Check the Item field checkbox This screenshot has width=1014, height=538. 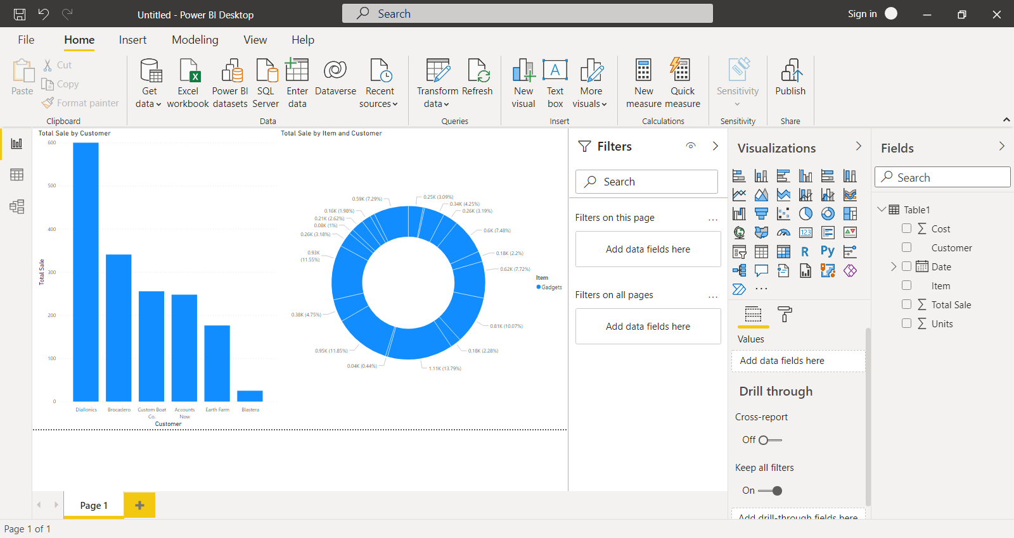coord(906,285)
